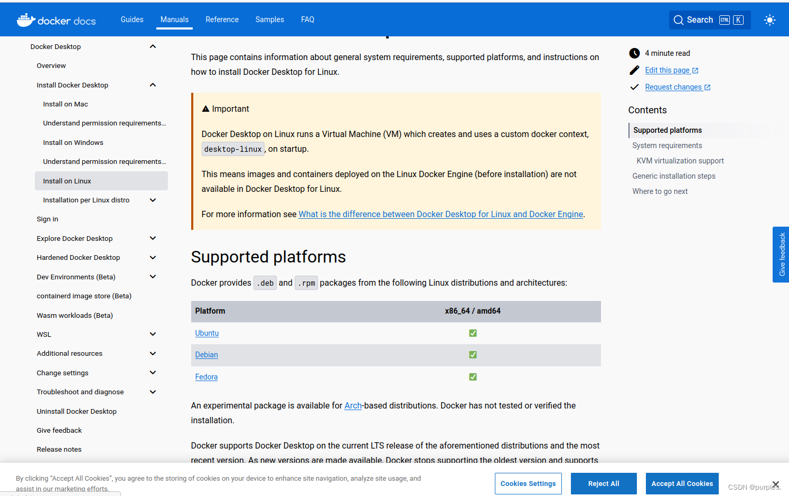Click the warning triangle icon beside Important
Screen dimensions: 789x496
point(206,109)
